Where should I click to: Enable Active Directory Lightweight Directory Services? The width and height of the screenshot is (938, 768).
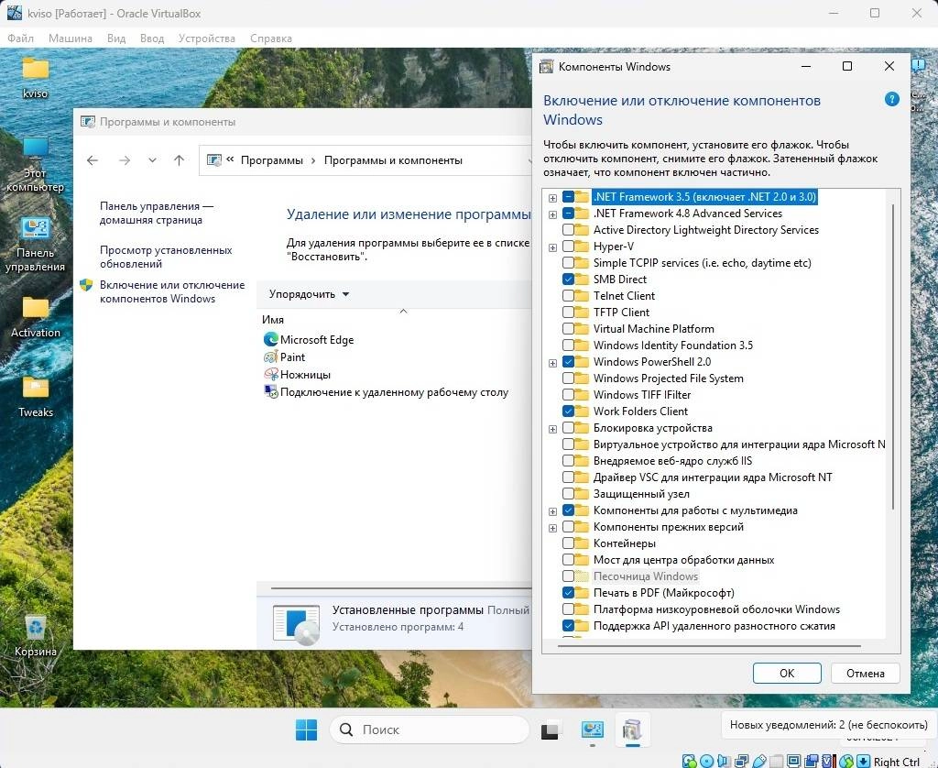(x=568, y=230)
